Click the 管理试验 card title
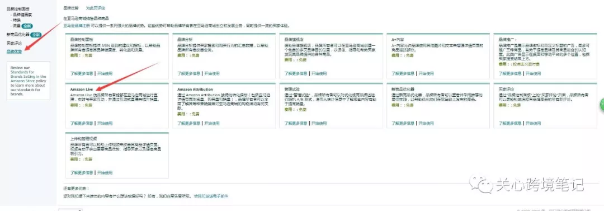 point(292,90)
